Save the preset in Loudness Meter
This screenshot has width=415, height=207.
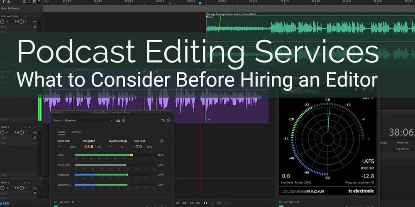tap(118, 120)
